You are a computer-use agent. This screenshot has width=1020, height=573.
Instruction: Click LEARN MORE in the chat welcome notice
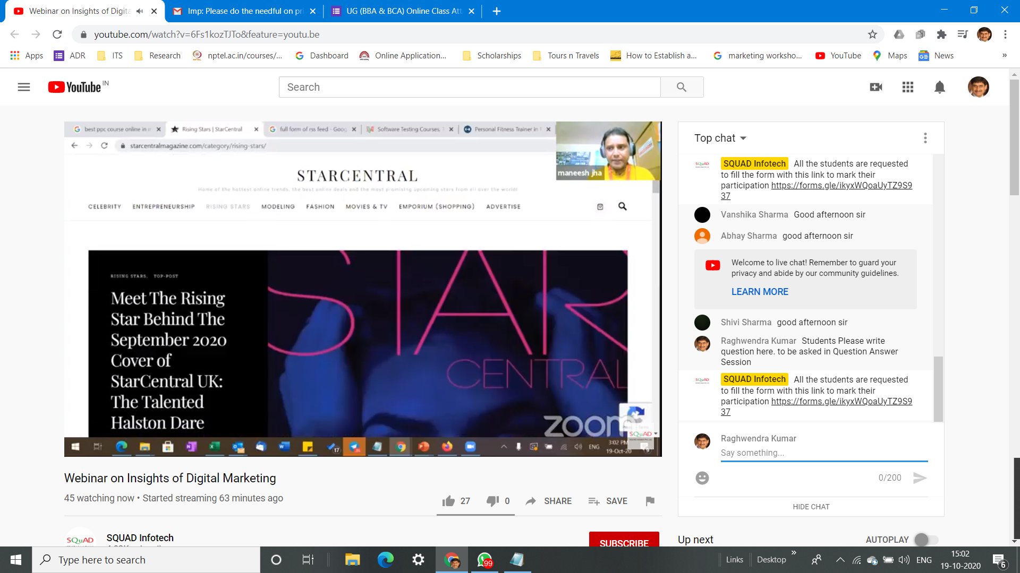click(x=760, y=292)
